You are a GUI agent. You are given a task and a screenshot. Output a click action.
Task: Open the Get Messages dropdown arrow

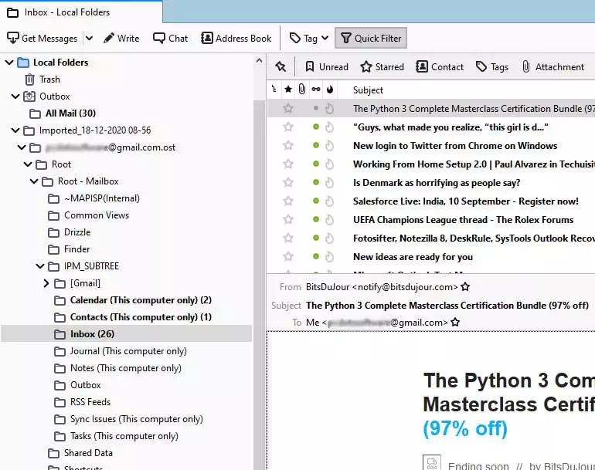(89, 39)
